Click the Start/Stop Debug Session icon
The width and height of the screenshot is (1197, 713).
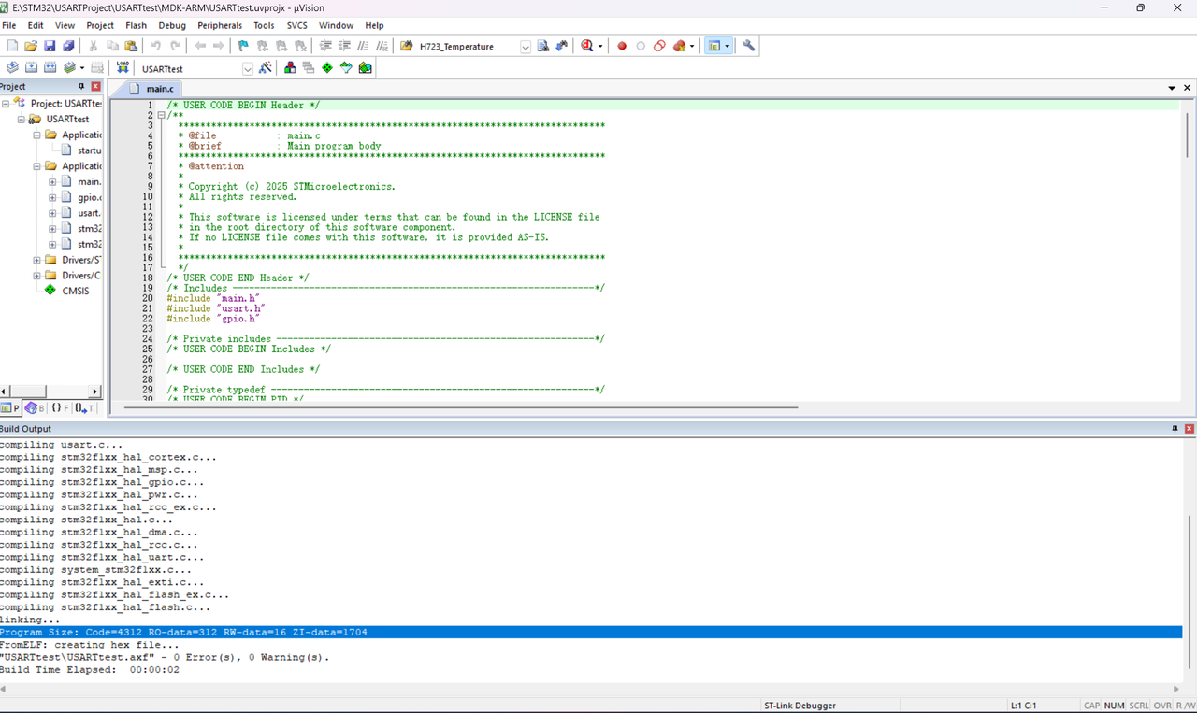click(588, 46)
